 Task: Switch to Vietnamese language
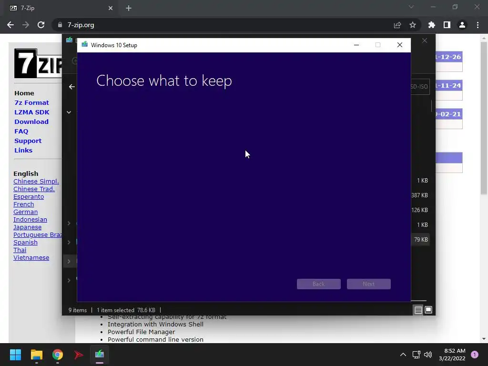coord(31,258)
